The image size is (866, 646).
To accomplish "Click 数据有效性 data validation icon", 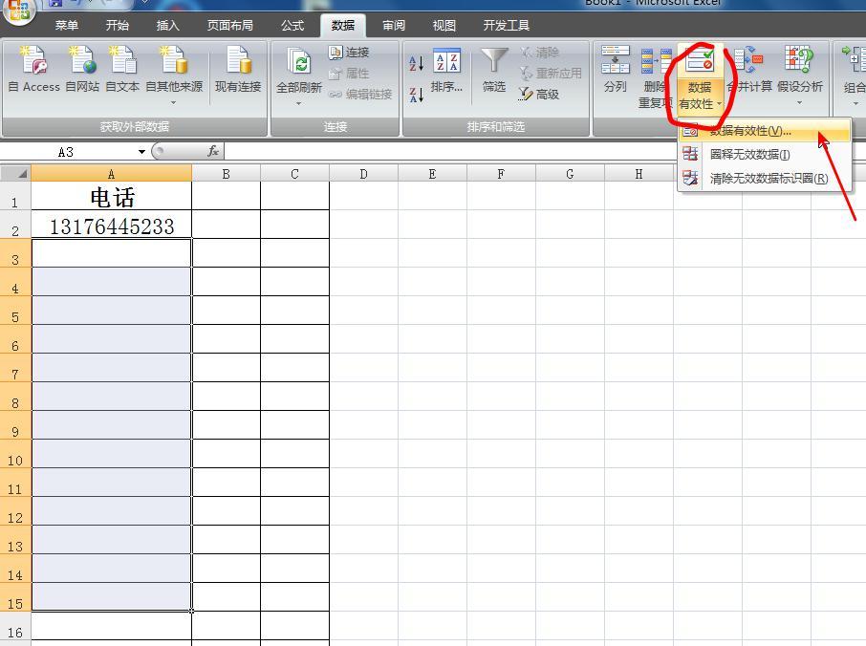I will pyautogui.click(x=700, y=59).
